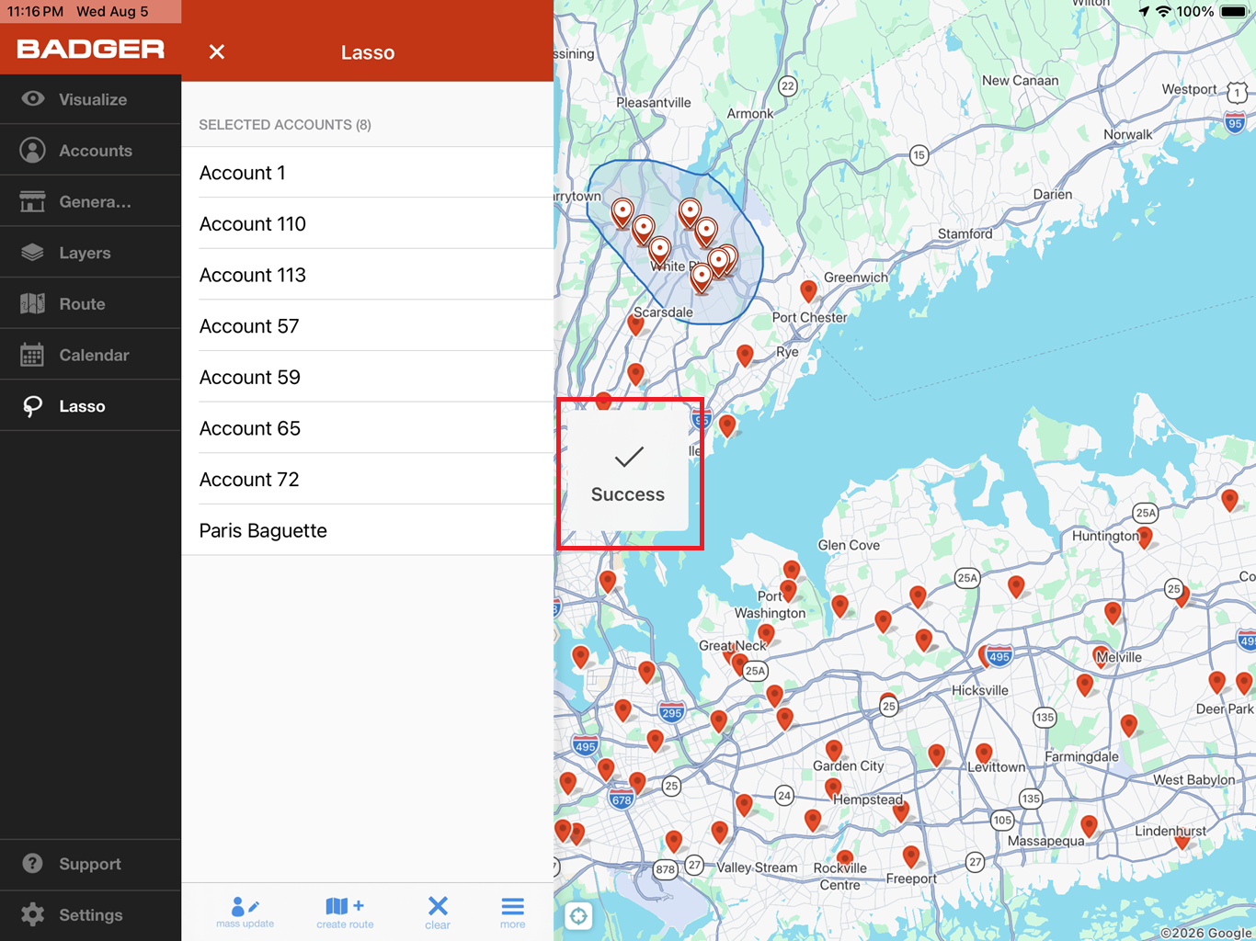This screenshot has height=941, width=1256.
Task: Tap the locate-me crosshair button on map
Action: click(578, 915)
